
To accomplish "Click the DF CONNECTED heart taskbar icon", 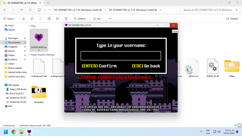I will [29, 132].
